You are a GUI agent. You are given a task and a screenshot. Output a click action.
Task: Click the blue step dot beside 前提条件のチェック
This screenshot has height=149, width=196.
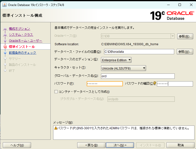coord(5,53)
